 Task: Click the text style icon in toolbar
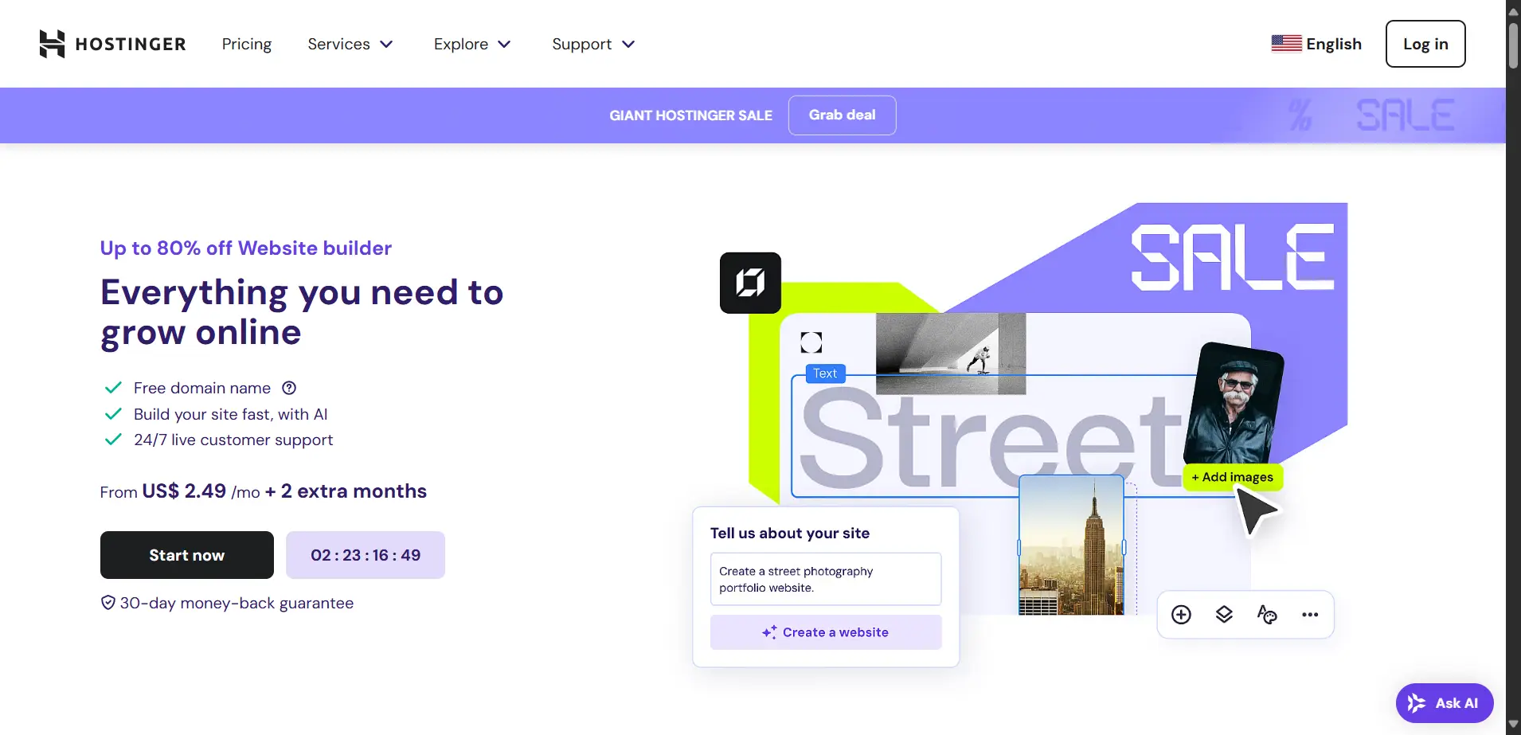tap(1267, 615)
